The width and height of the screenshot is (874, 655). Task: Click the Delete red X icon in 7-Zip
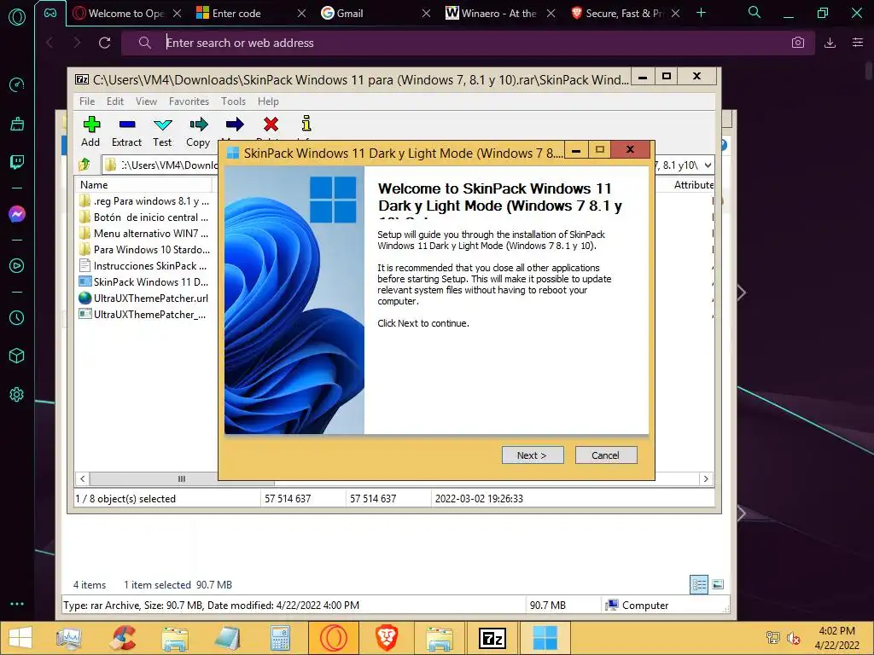271,125
